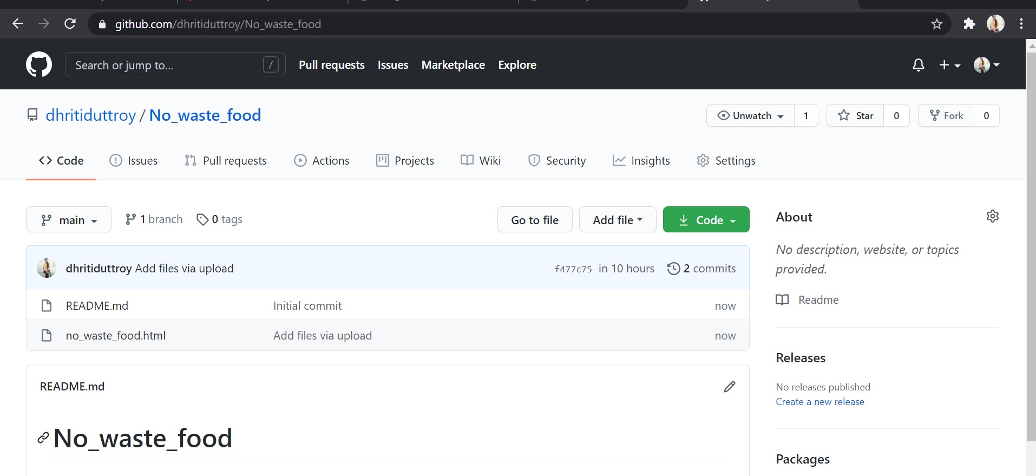The width and height of the screenshot is (1036, 476).
Task: Click the watchers count 1
Action: pos(806,115)
